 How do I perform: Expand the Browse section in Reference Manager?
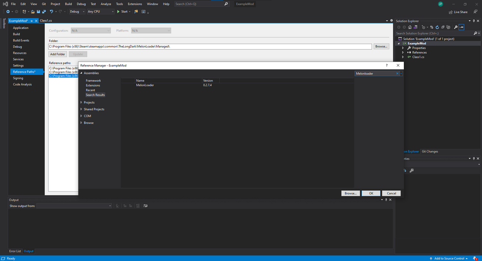click(x=81, y=122)
